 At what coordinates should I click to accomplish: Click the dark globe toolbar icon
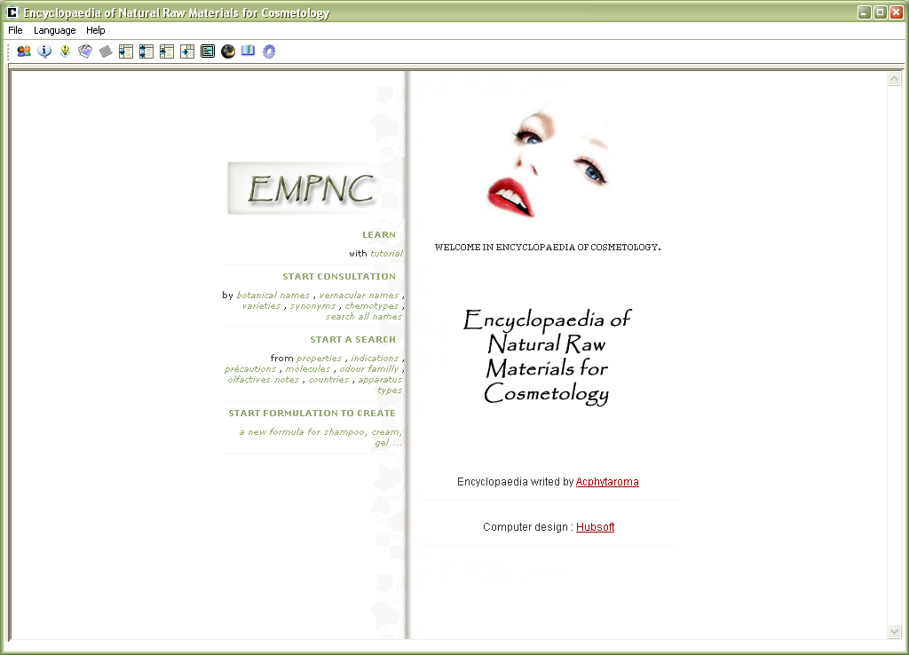pos(228,51)
